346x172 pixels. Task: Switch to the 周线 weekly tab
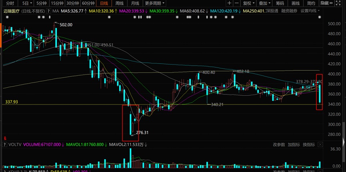[119, 3]
